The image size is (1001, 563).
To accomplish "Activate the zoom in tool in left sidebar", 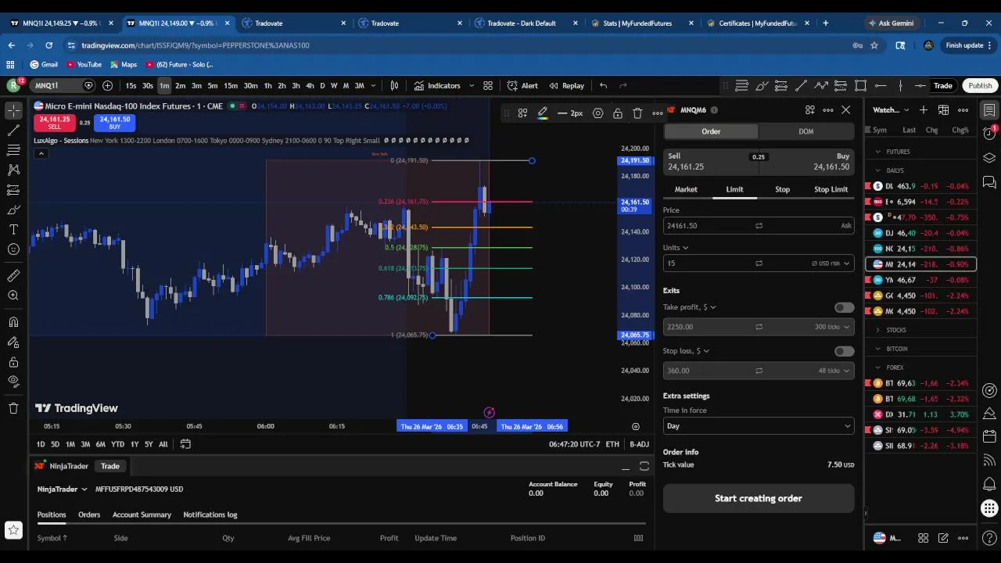I will coord(13,296).
